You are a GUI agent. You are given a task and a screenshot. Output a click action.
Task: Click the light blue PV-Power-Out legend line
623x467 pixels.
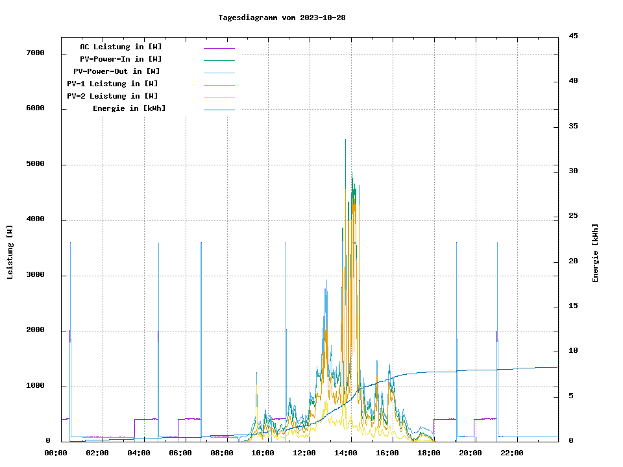219,72
